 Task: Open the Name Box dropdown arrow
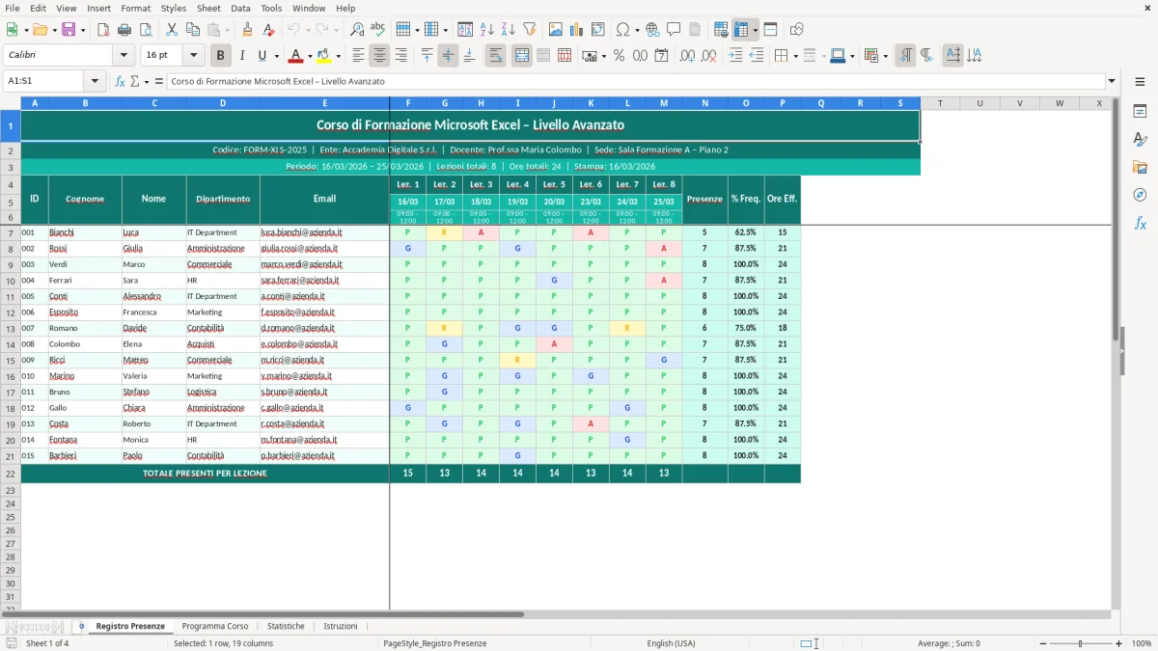95,81
